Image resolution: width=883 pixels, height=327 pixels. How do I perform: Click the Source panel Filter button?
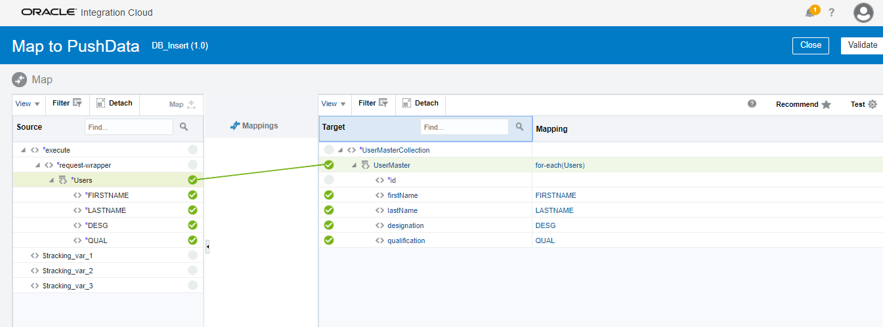pos(67,103)
